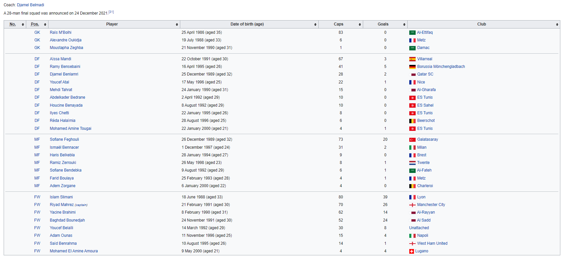Select the date '9 May 2000 (aged 21)'
Viewport: 562px width, 258px height.
point(201,251)
